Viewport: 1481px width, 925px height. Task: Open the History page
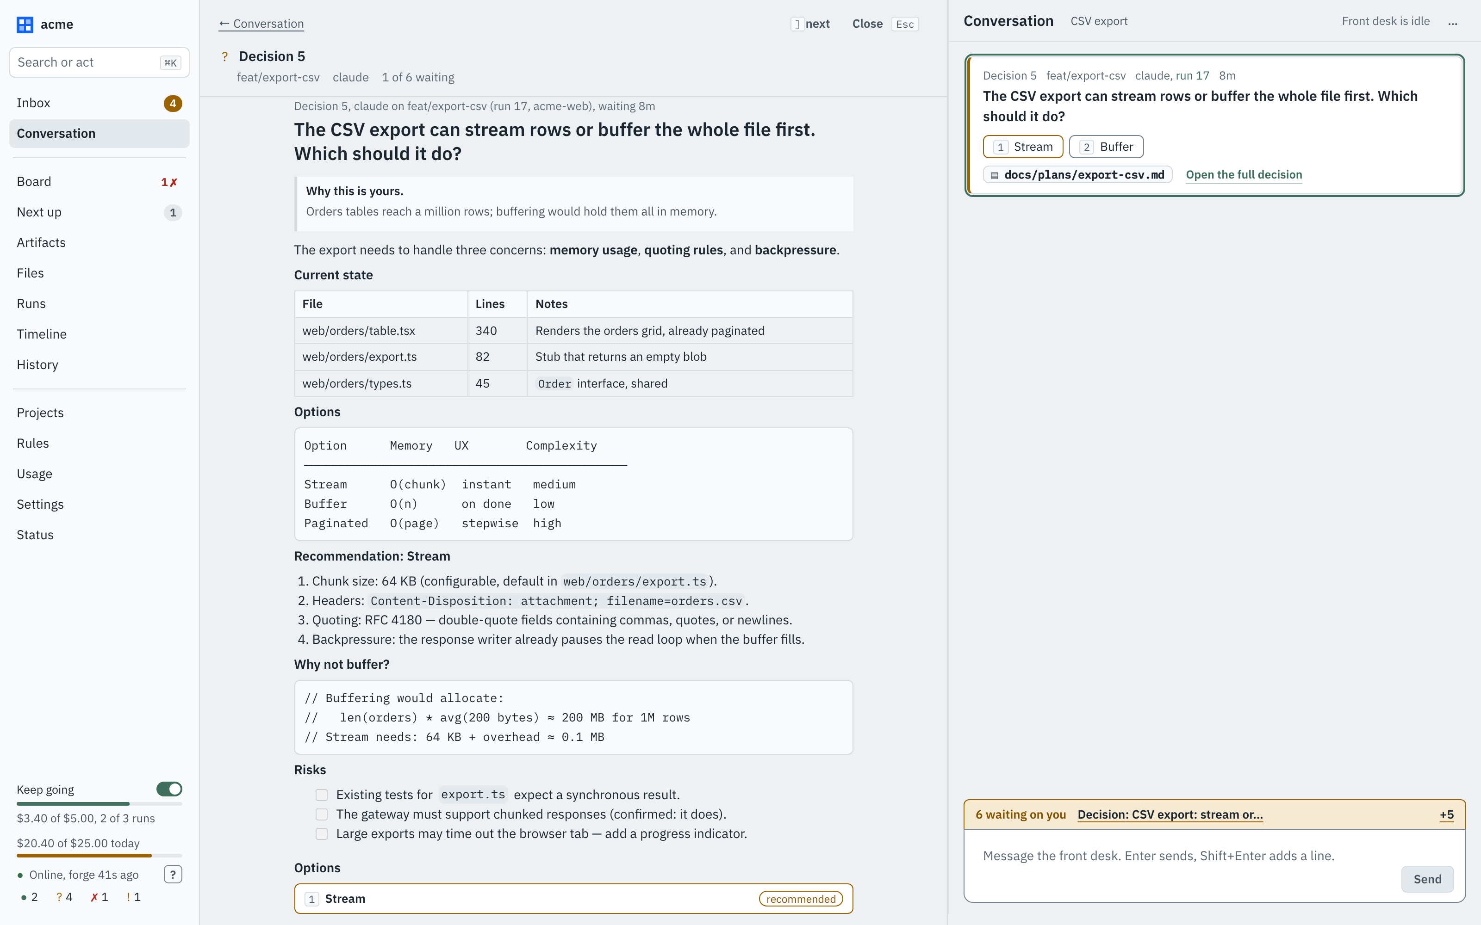[99, 365]
